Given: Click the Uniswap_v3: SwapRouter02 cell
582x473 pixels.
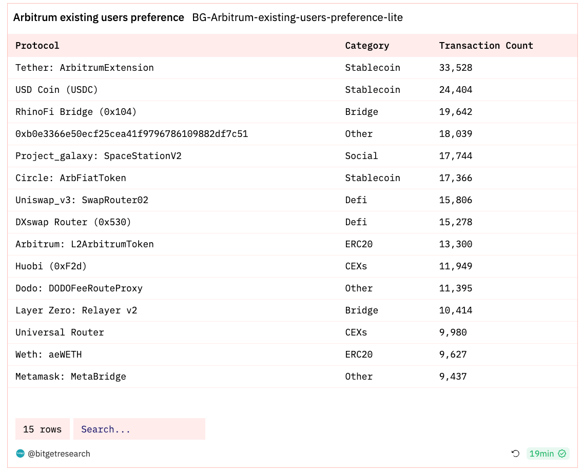Looking at the screenshot, I should pyautogui.click(x=82, y=200).
